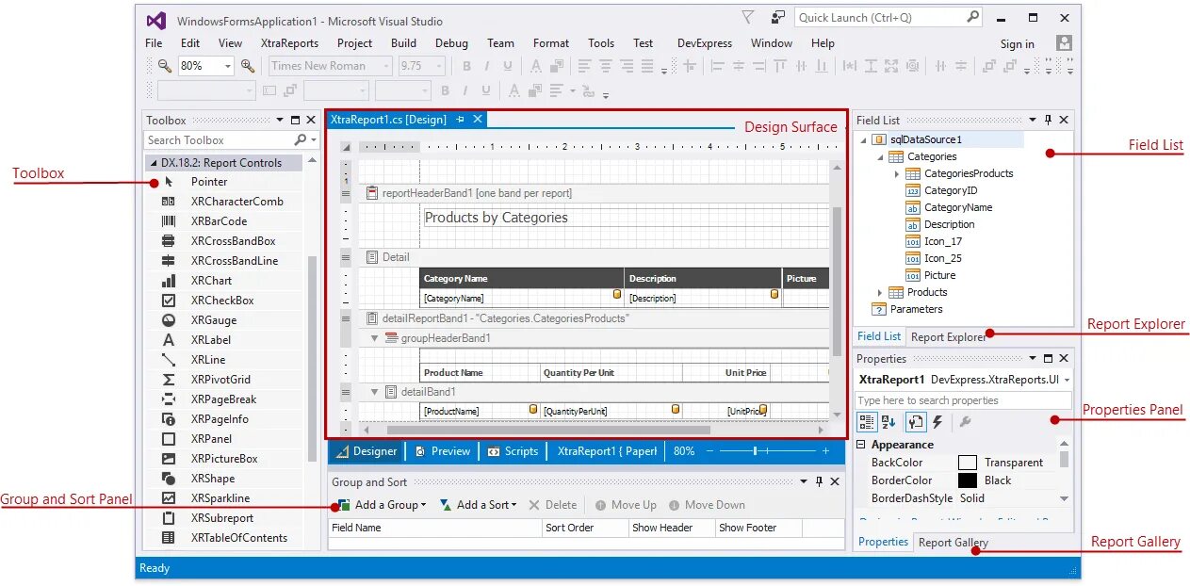The height and width of the screenshot is (586, 1190).
Task: Switch to Report Explorer tab
Action: [x=948, y=336]
